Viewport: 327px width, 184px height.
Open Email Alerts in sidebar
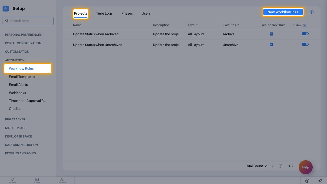(x=18, y=85)
